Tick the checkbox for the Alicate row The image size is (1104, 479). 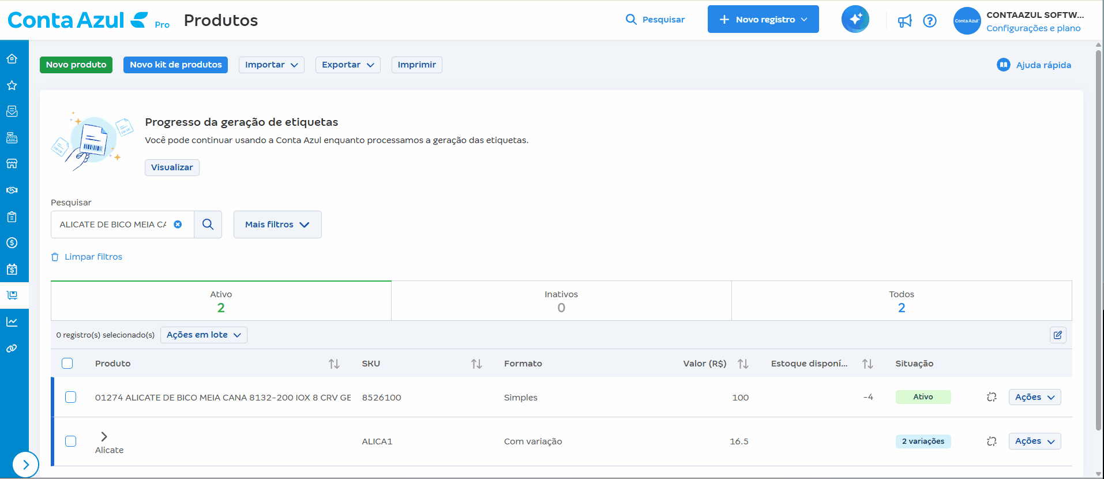tap(70, 441)
